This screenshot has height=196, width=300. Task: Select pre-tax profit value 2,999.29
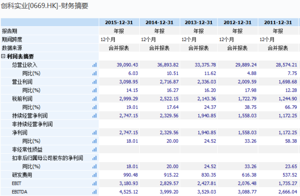coord(129,99)
